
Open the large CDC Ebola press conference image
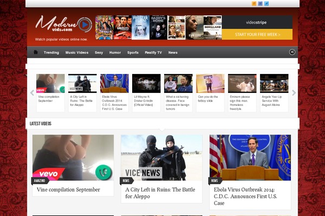pos(250,158)
